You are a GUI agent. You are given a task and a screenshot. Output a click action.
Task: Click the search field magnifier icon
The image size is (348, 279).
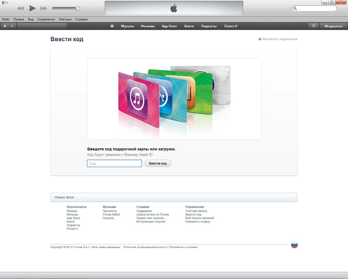295,8
